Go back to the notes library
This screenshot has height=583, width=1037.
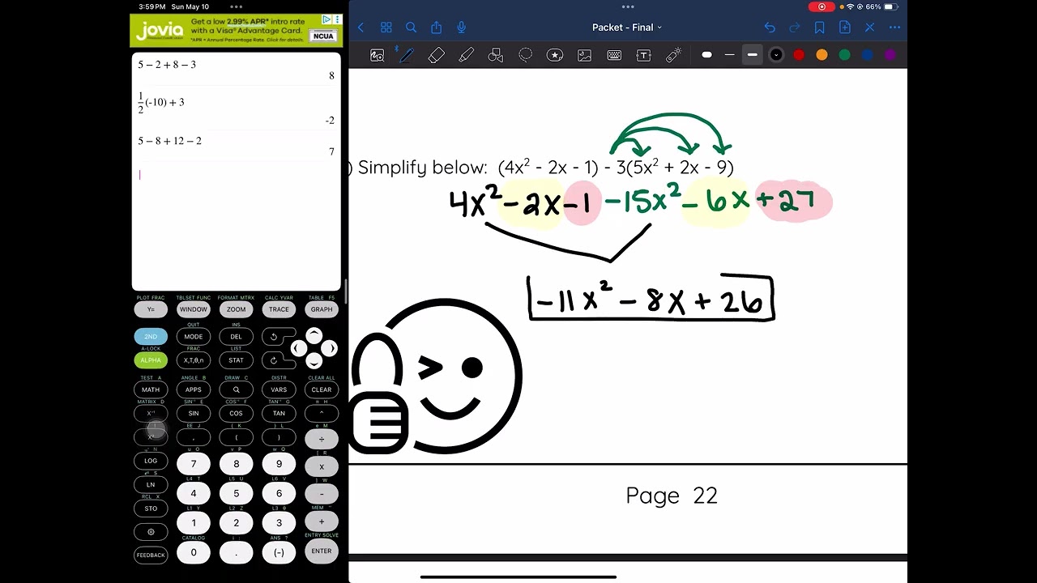tap(361, 28)
